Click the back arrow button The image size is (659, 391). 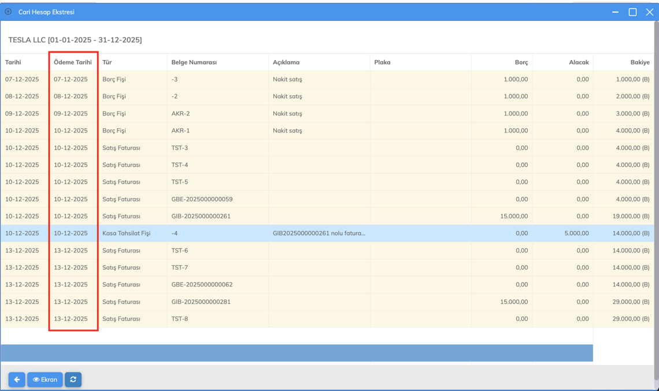[17, 379]
